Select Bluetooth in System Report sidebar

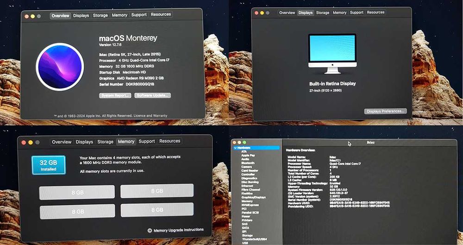pyautogui.click(x=248, y=163)
